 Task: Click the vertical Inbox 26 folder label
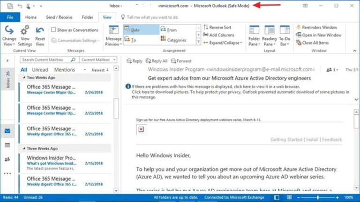pos(7,79)
